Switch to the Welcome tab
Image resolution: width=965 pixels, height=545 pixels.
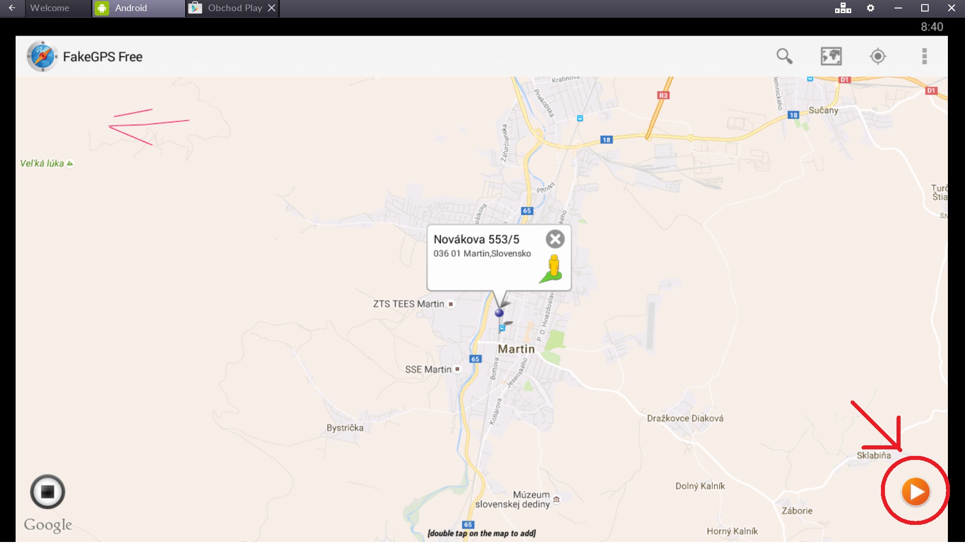50,8
